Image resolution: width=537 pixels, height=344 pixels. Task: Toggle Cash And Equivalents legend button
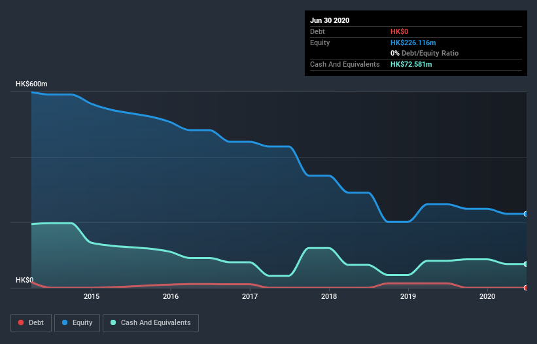[x=150, y=323]
